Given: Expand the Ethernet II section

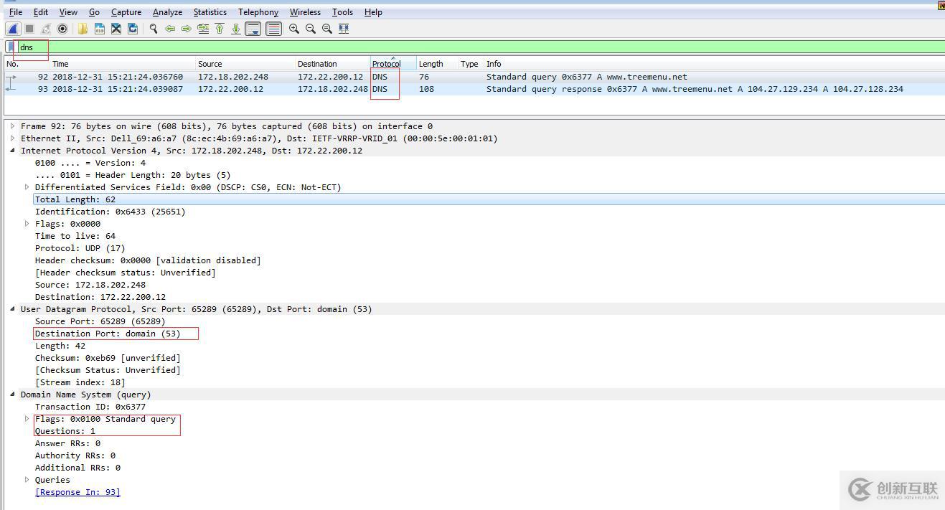Looking at the screenshot, I should 13,138.
